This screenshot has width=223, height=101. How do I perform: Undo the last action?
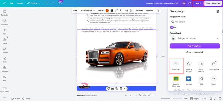pyautogui.click(x=47, y=3)
